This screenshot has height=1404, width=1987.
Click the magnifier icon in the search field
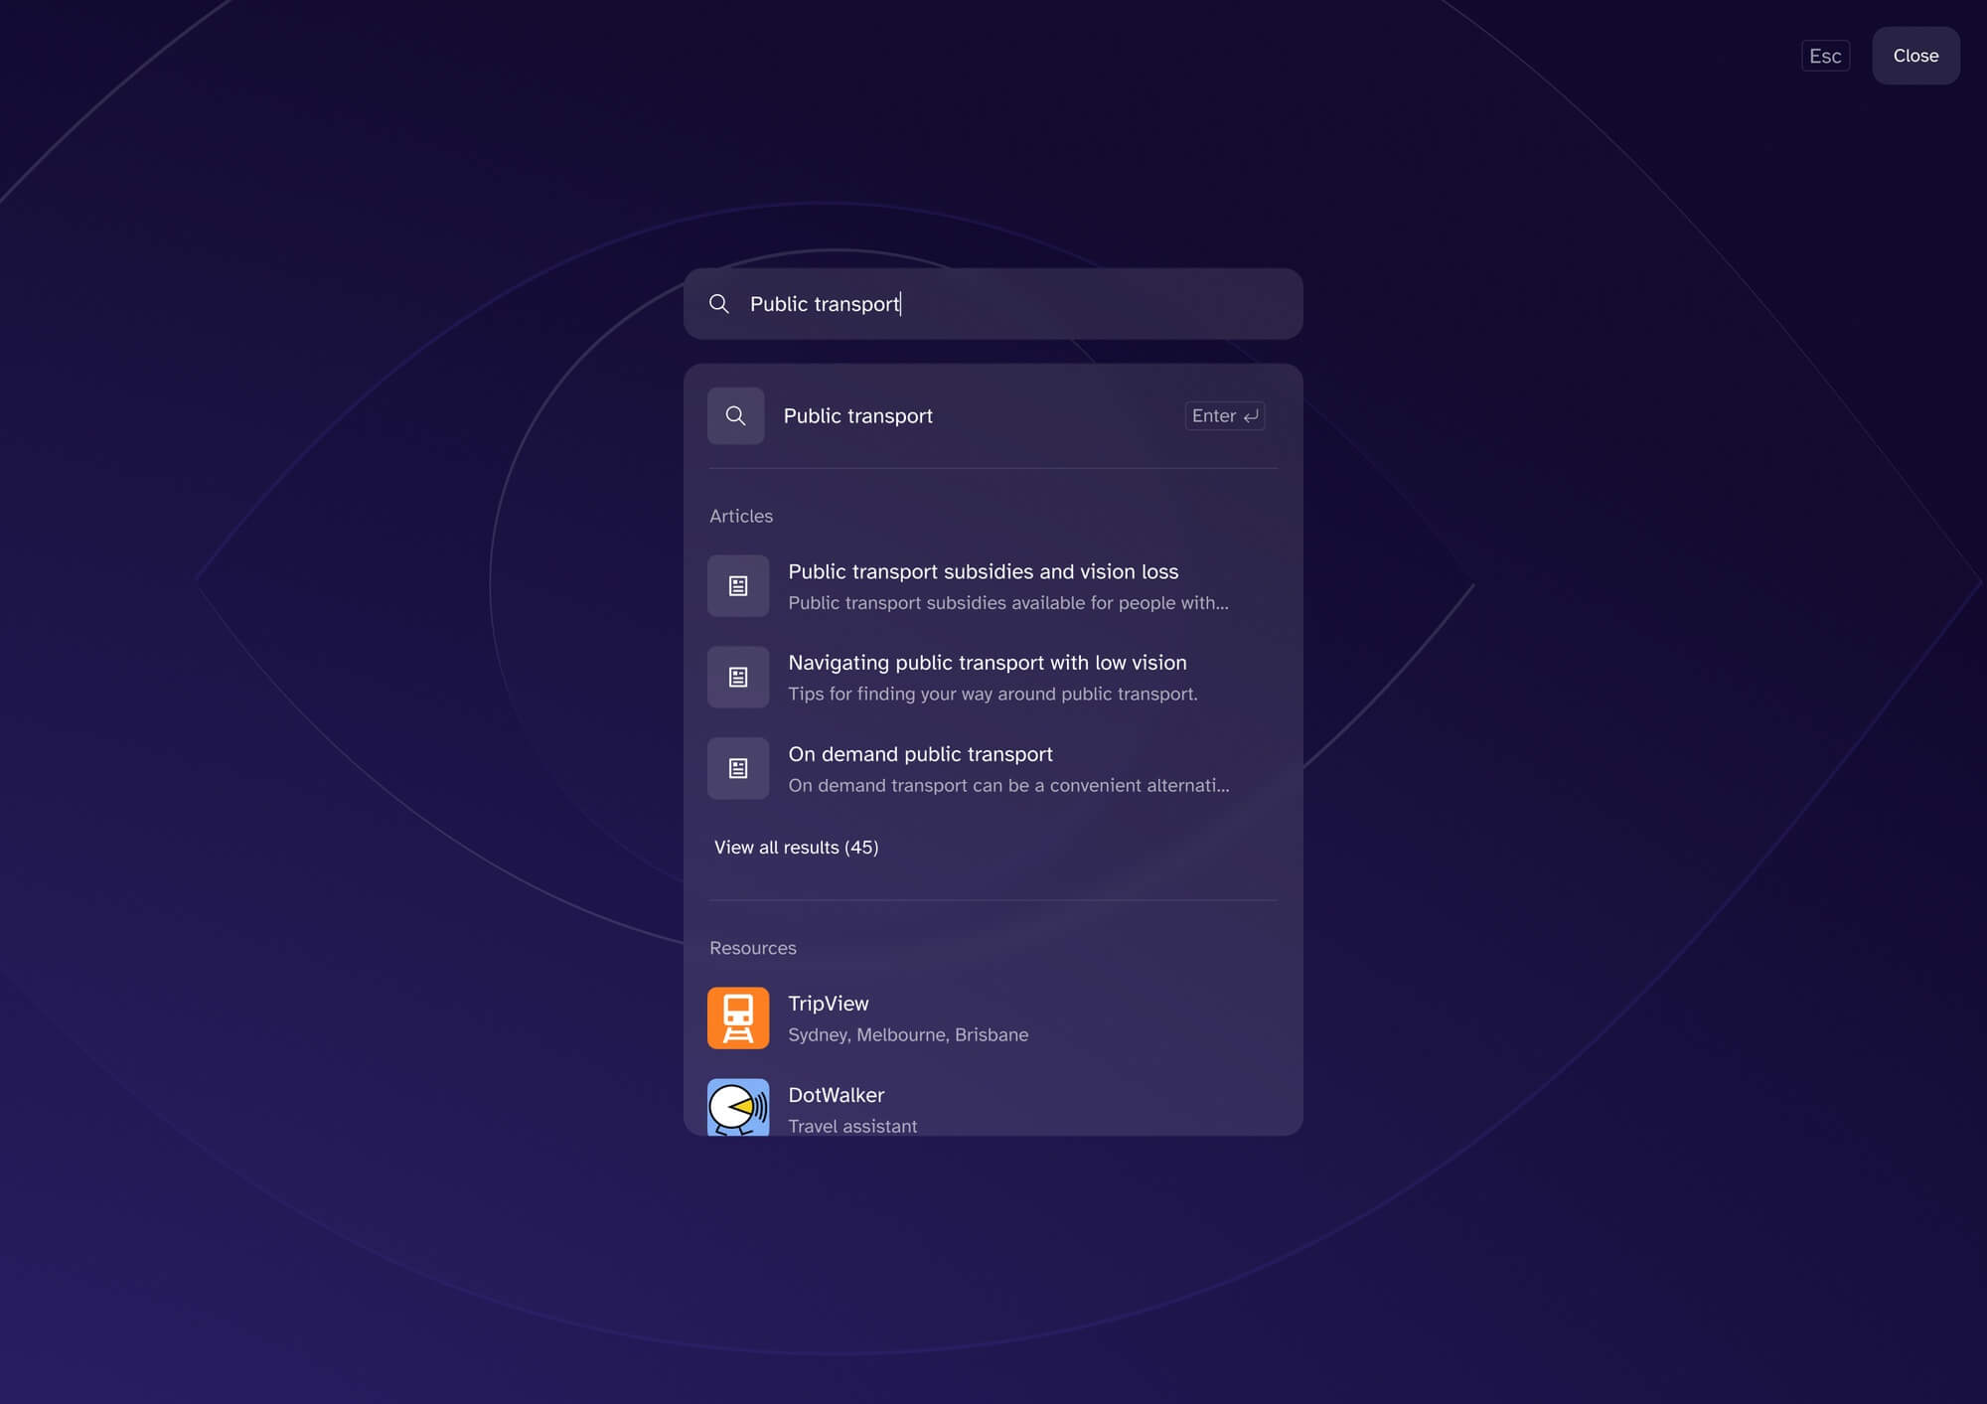coord(719,304)
